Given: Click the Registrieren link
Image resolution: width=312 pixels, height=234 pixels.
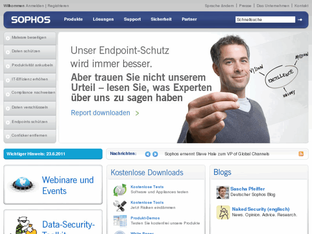Looking at the screenshot, I should click(58, 6).
